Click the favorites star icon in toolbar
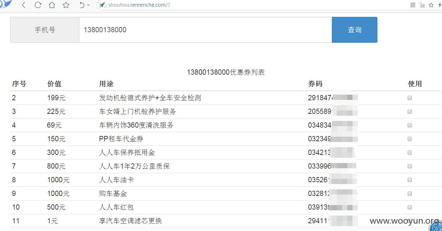The width and height of the screenshot is (442, 231). click(66, 5)
